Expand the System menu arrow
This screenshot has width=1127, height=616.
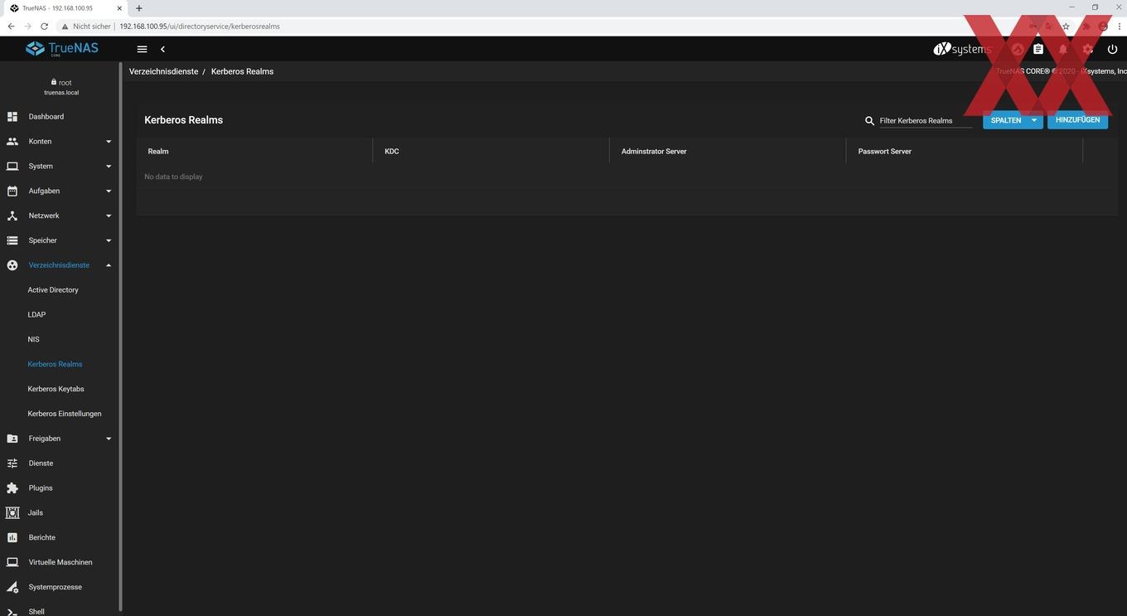pos(109,167)
